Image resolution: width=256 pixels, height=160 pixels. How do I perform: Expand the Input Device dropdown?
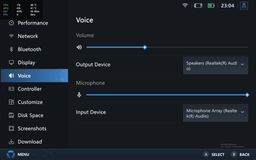point(215,113)
